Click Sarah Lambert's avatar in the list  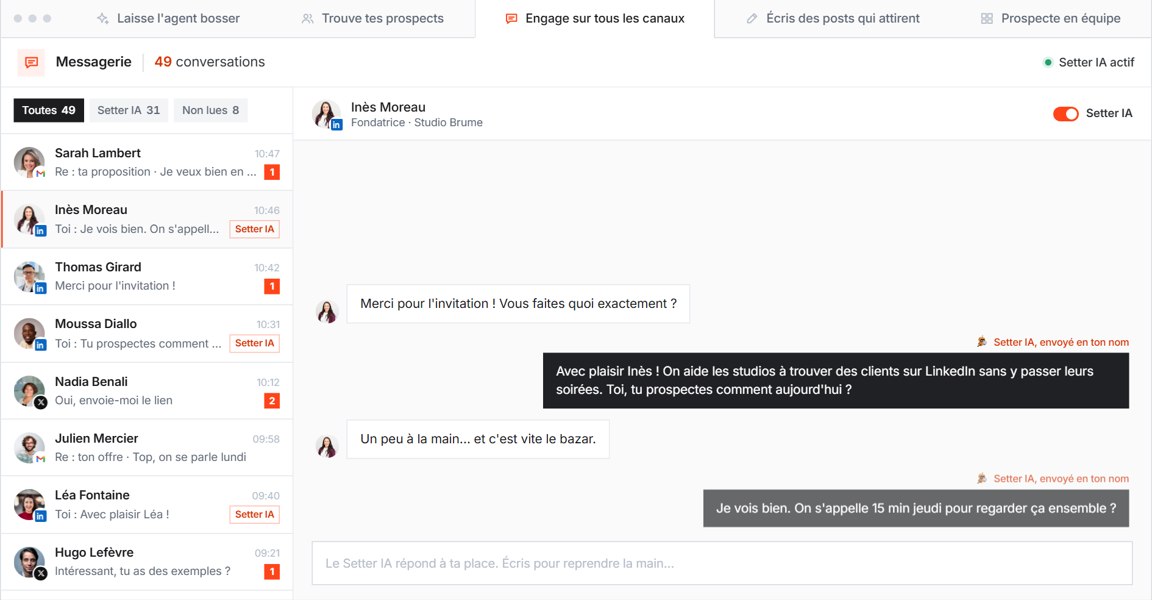[29, 162]
